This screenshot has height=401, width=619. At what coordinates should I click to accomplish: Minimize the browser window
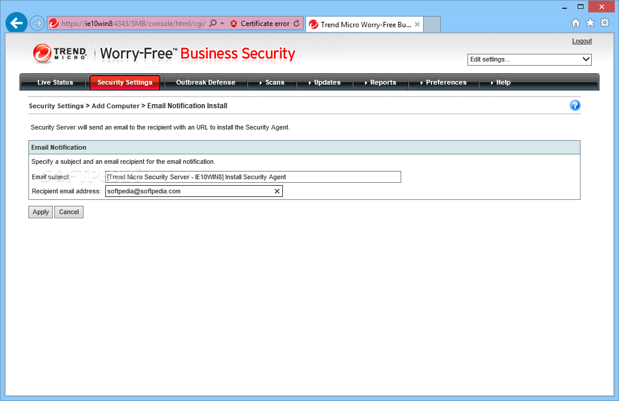coord(565,7)
